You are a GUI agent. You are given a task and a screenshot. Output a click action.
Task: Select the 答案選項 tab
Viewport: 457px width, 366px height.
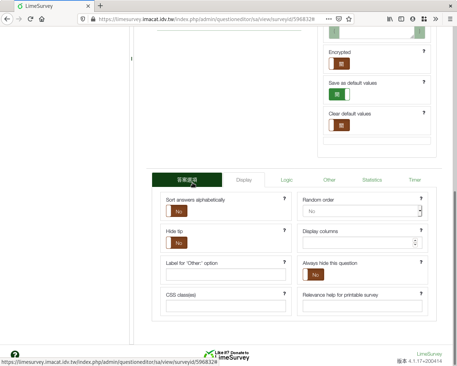coord(187,180)
